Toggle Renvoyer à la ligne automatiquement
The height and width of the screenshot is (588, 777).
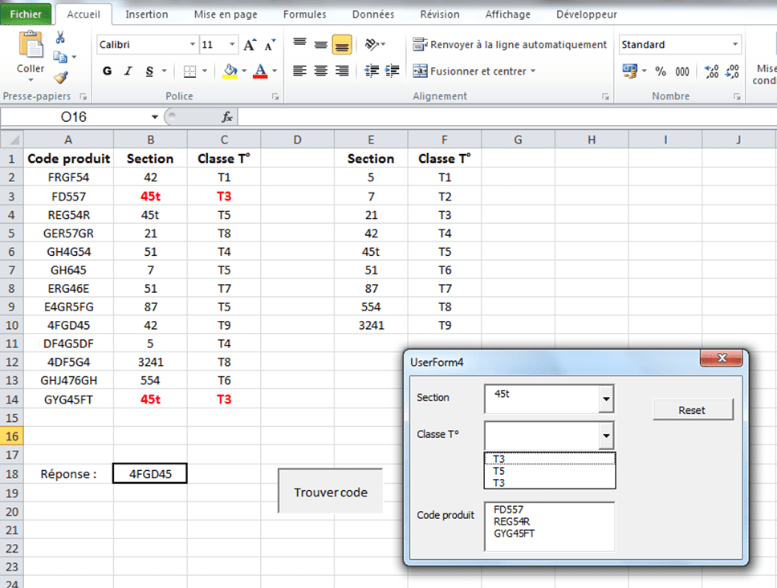tap(510, 45)
